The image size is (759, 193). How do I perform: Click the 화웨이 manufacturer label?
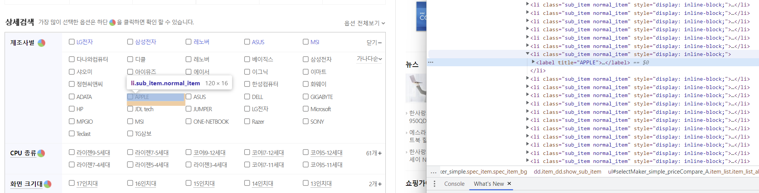point(318,84)
